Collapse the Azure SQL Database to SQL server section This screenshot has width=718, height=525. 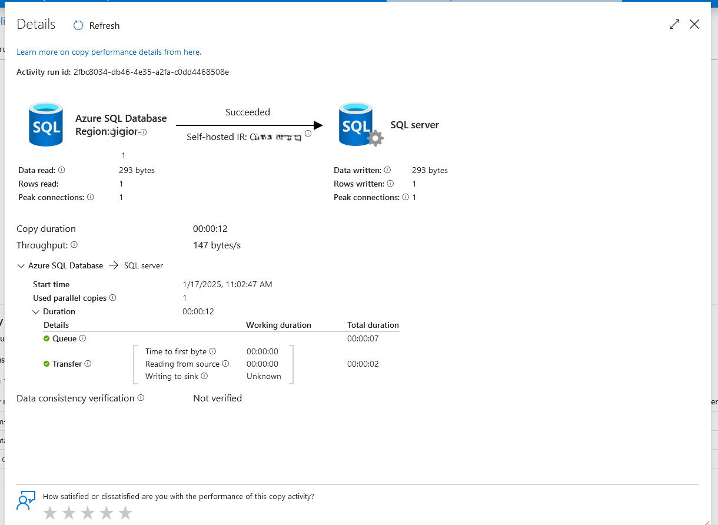click(21, 265)
